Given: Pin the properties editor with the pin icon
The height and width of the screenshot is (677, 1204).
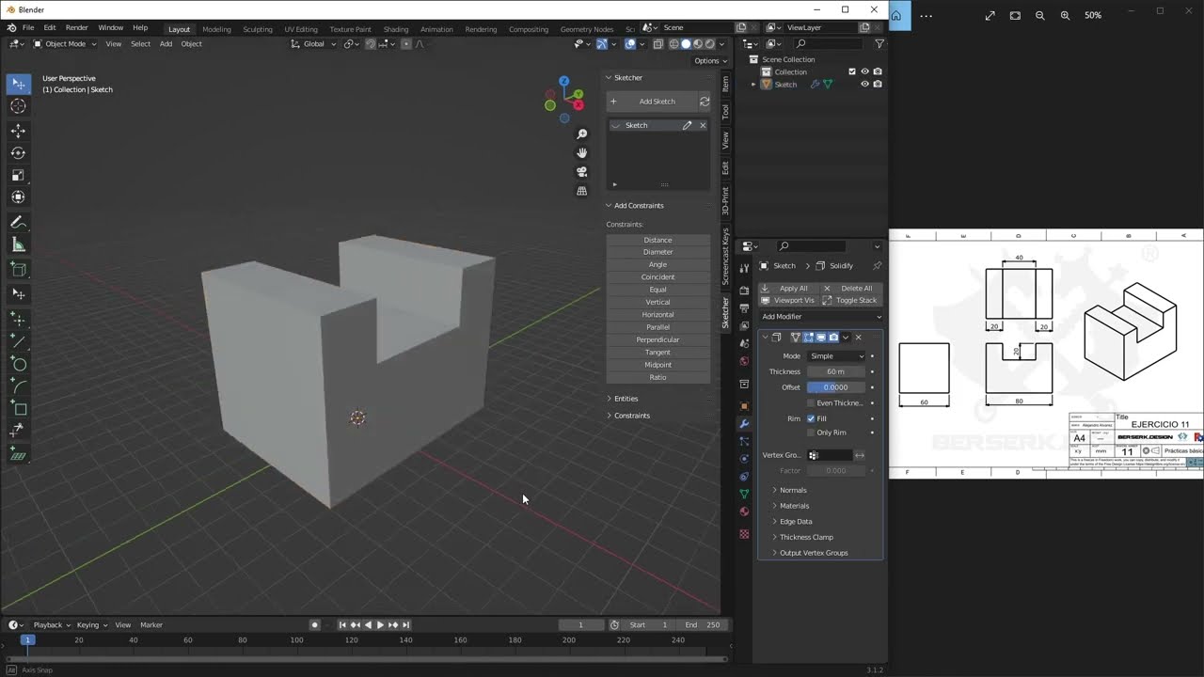Looking at the screenshot, I should pos(877,266).
